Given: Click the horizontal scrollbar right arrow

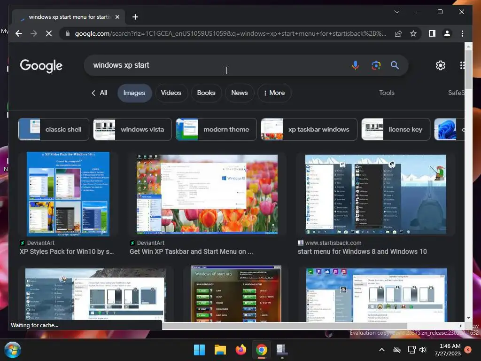Looking at the screenshot, I should coord(460,326).
